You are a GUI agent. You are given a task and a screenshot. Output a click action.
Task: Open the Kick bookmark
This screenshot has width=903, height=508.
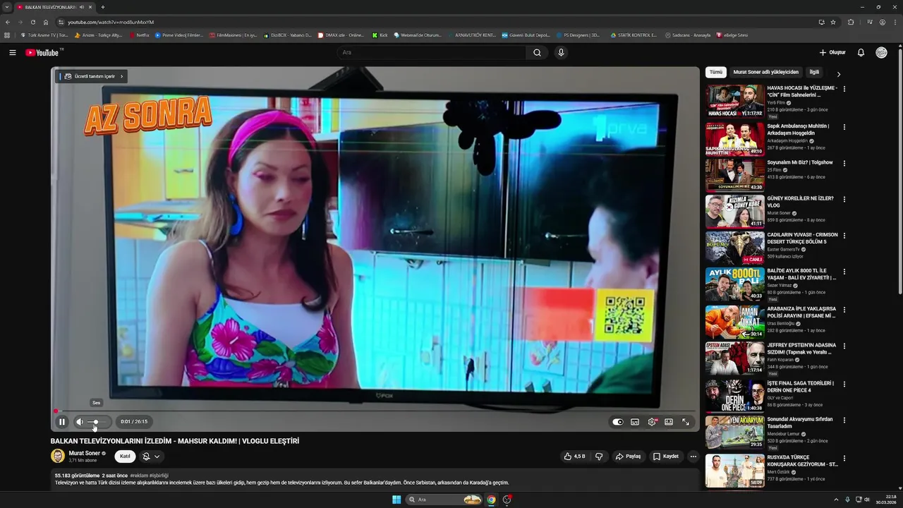380,35
